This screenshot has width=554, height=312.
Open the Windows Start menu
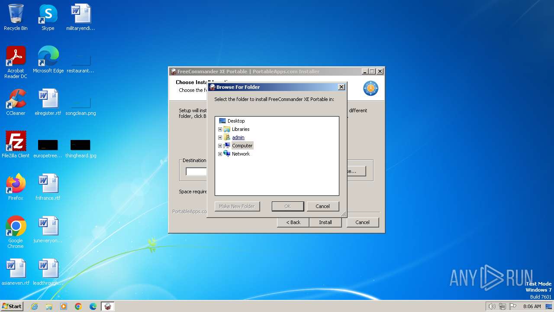[x=12, y=306]
